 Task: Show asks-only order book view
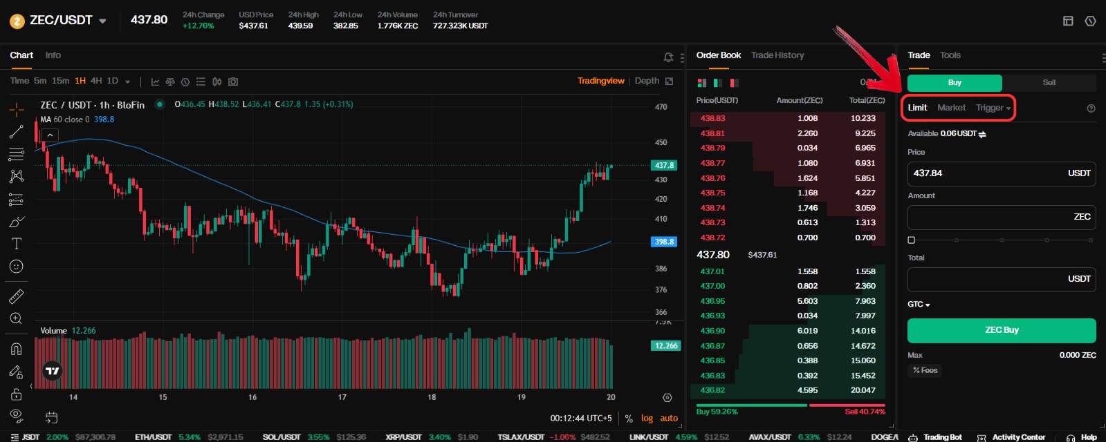pos(734,83)
